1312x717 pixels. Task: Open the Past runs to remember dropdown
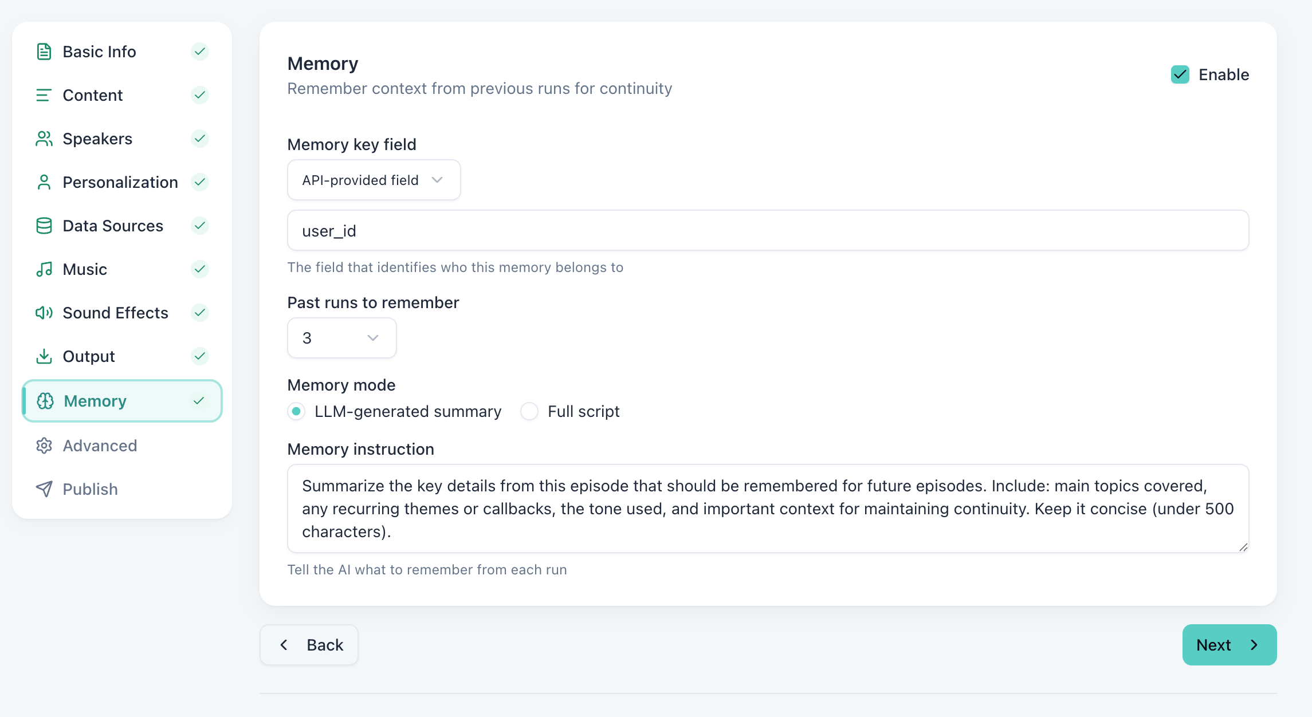pos(341,338)
